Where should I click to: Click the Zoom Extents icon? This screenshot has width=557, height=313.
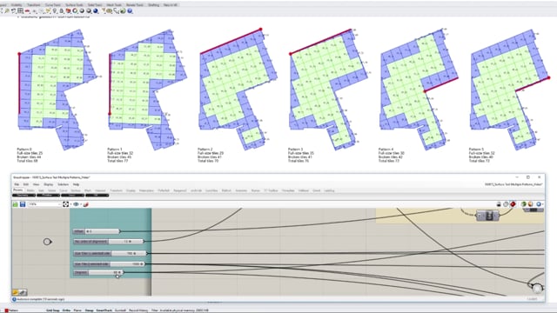(x=66, y=204)
